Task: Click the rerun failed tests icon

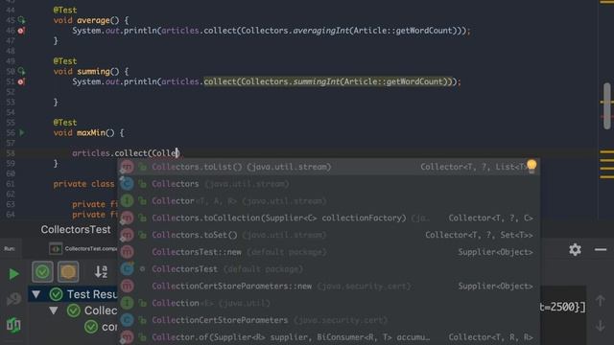Action: pos(13,299)
